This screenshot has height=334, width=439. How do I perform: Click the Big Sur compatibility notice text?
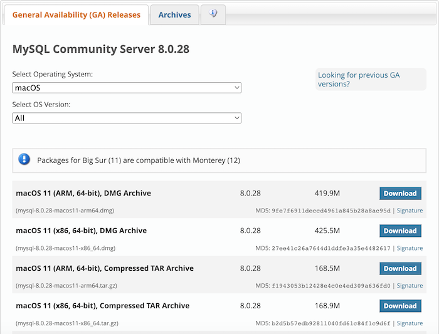[139, 160]
